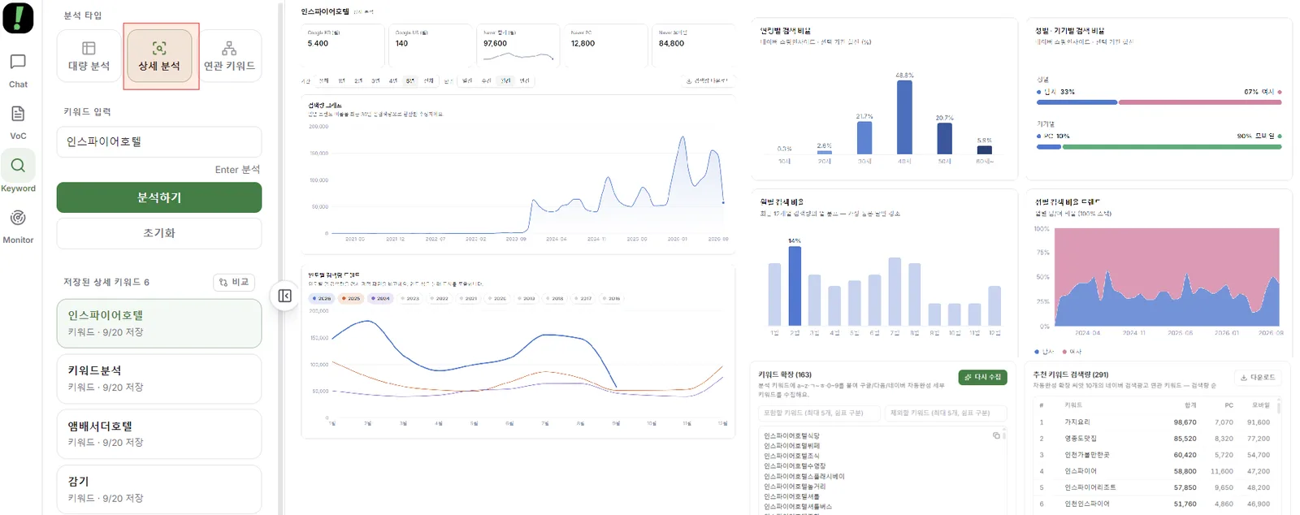Toggle the 2024 year legend chip
The image size is (1300, 515).
pyautogui.click(x=379, y=298)
